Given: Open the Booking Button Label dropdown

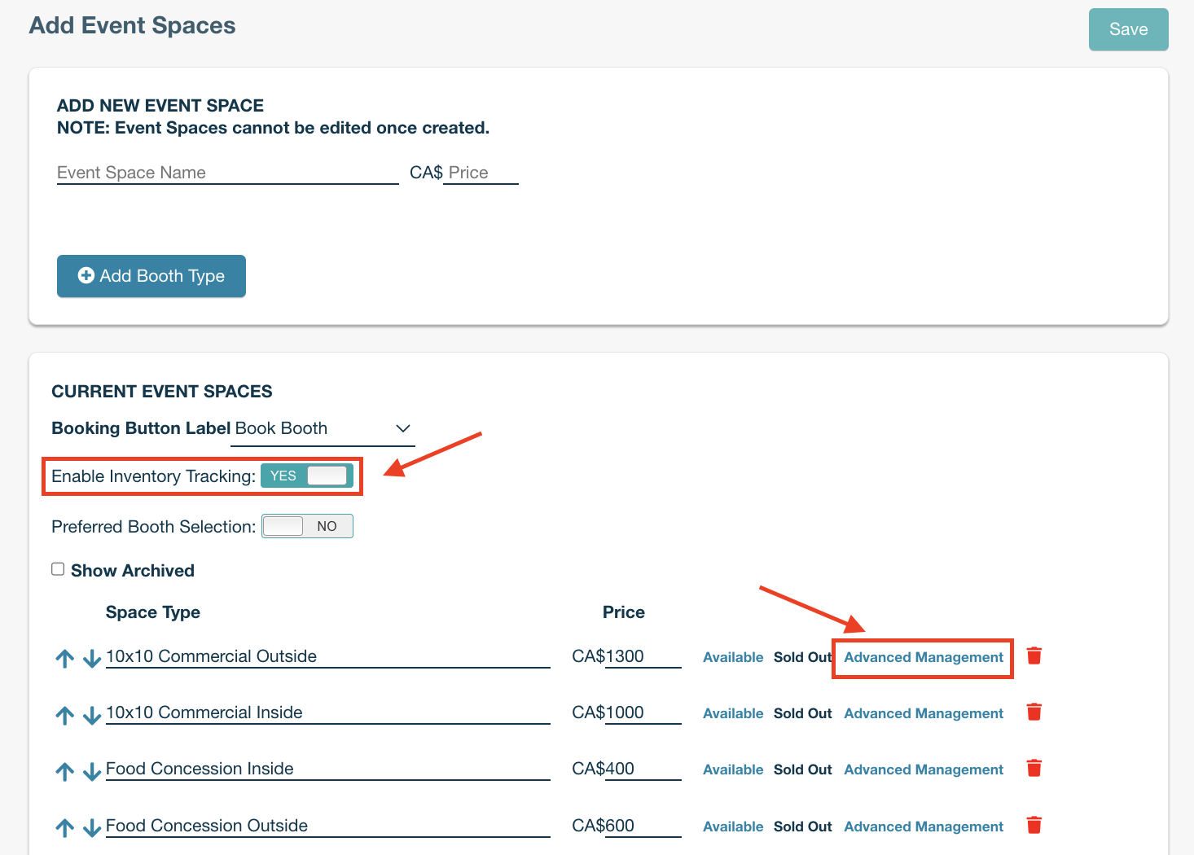Looking at the screenshot, I should (323, 429).
